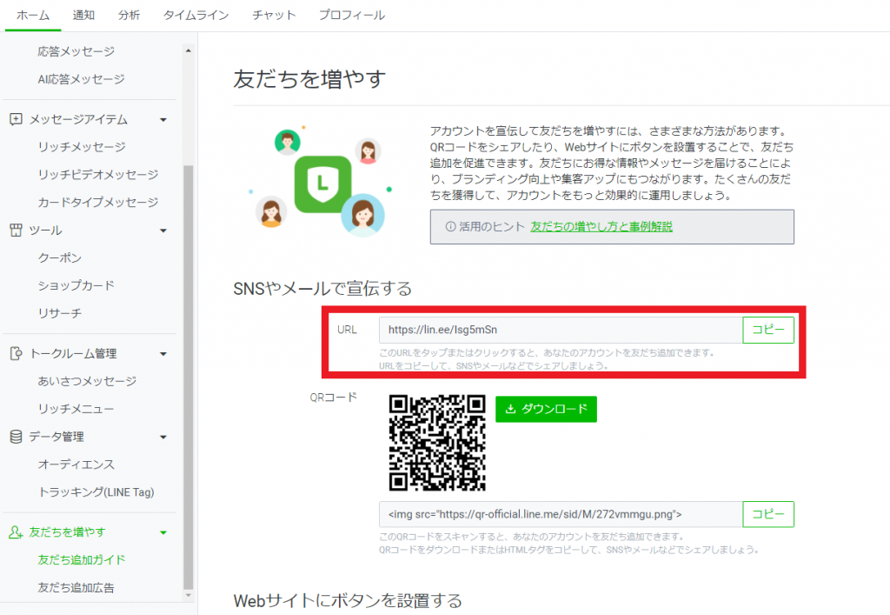
Task: Click the data management database icon
Action: click(x=16, y=436)
